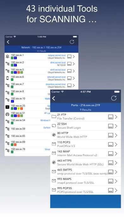The image size is (124, 220).
Task: Open more options for 443 HTTPS row
Action: point(111,163)
